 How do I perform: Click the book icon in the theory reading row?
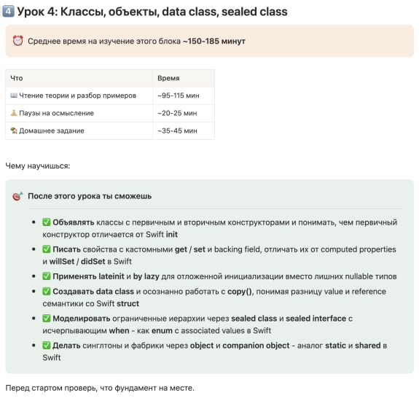14,96
